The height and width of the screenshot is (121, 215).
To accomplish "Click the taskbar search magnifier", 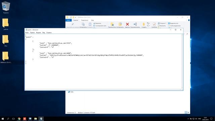I will [8, 119].
